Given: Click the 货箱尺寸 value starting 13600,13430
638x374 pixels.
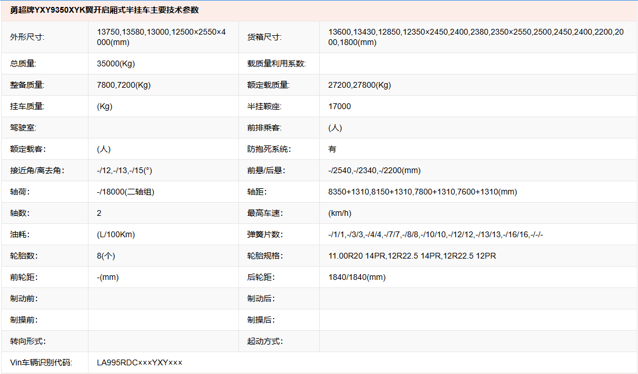Looking at the screenshot, I should point(475,37).
